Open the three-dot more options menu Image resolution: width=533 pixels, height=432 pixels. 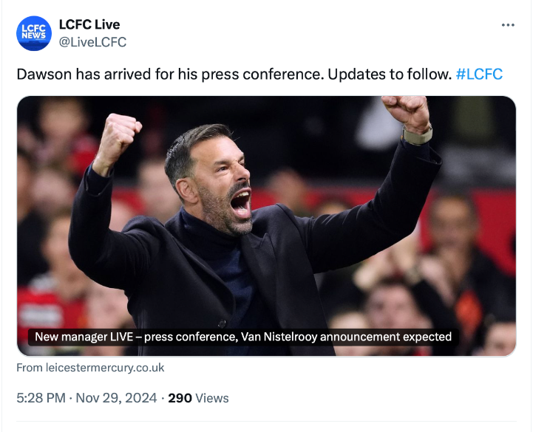tap(508, 25)
